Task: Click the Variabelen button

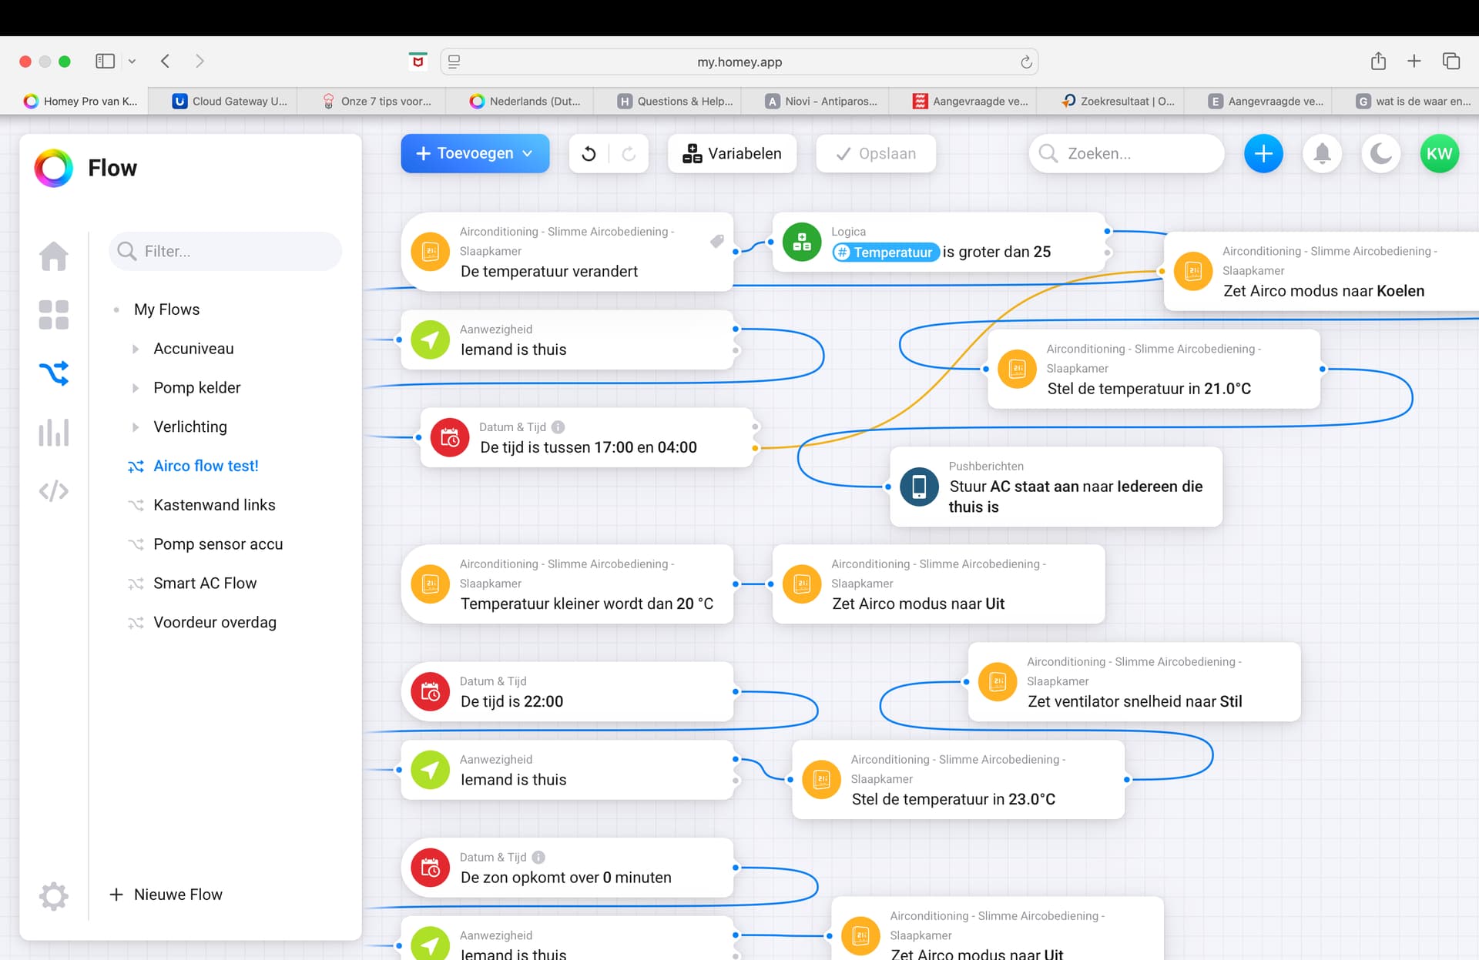Action: pos(732,153)
